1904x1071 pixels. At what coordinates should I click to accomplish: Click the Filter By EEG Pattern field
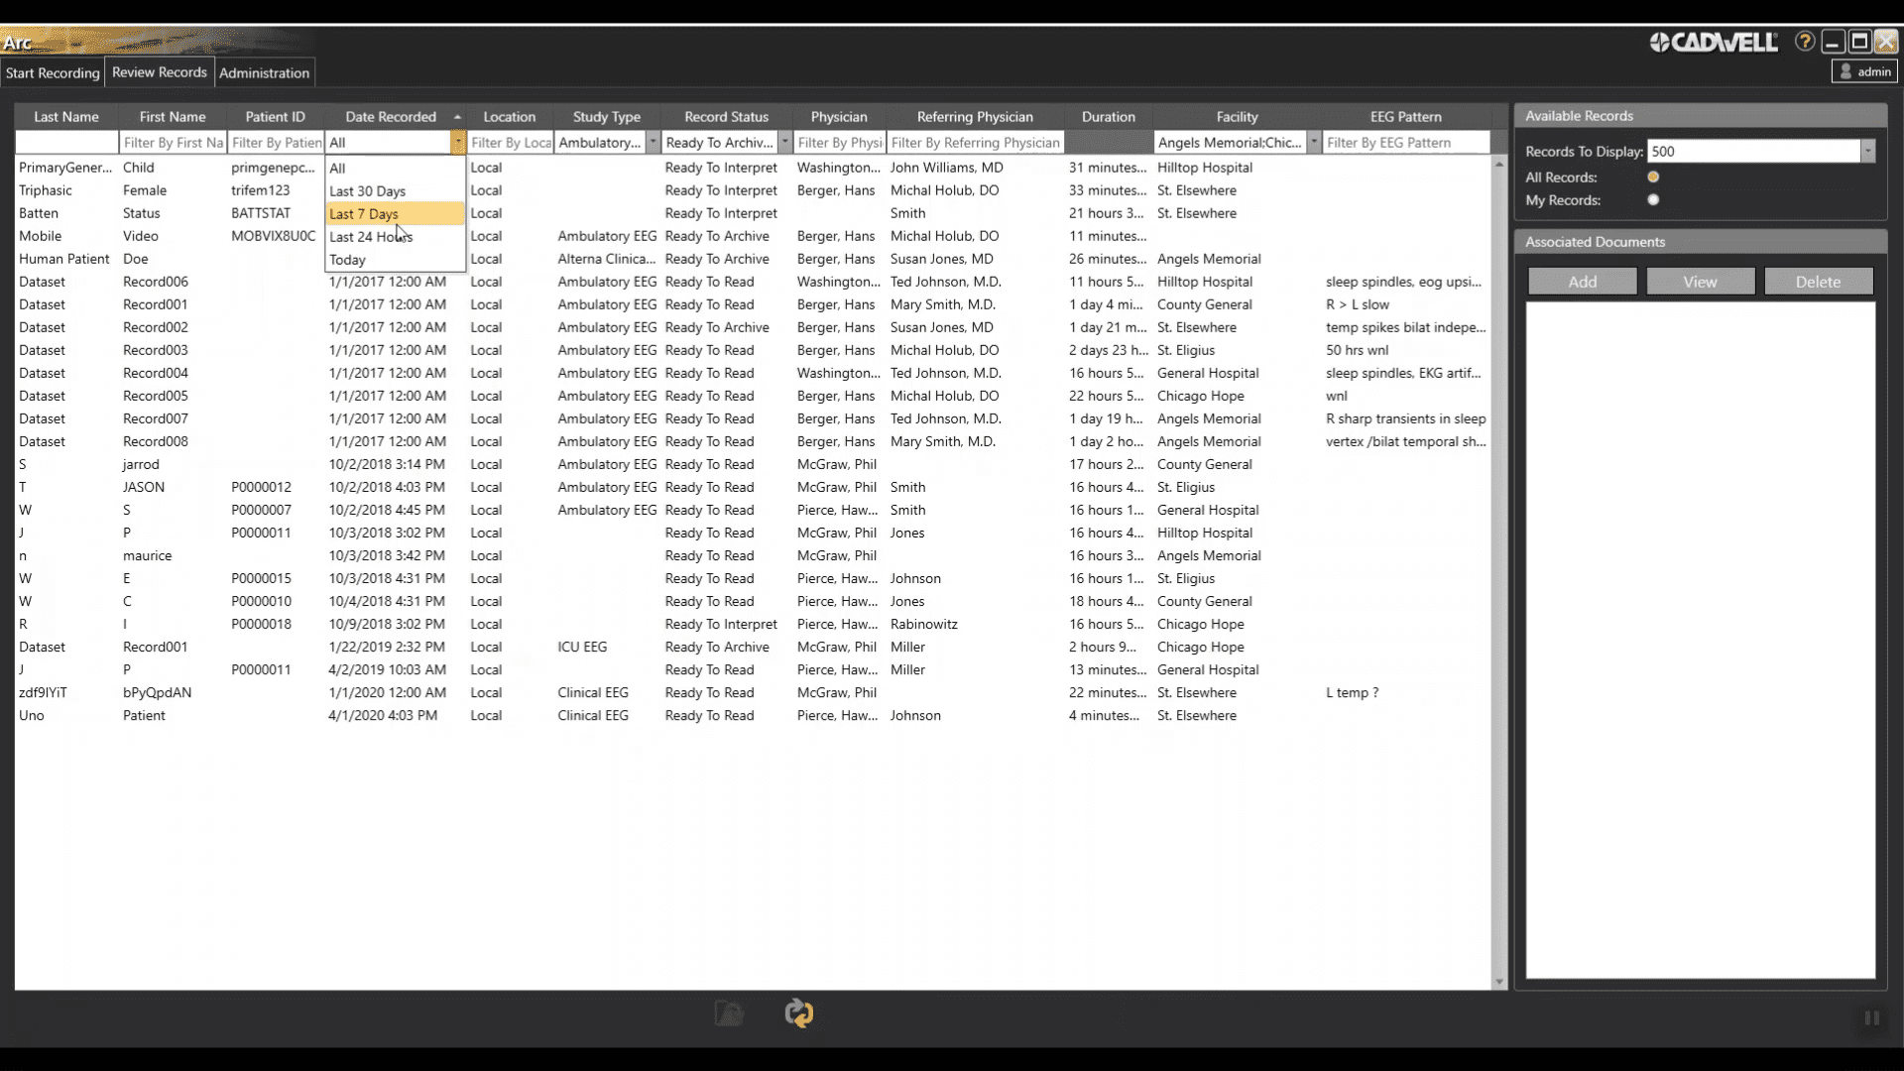pyautogui.click(x=1405, y=143)
